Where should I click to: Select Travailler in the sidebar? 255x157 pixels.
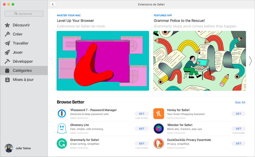pos(24,43)
